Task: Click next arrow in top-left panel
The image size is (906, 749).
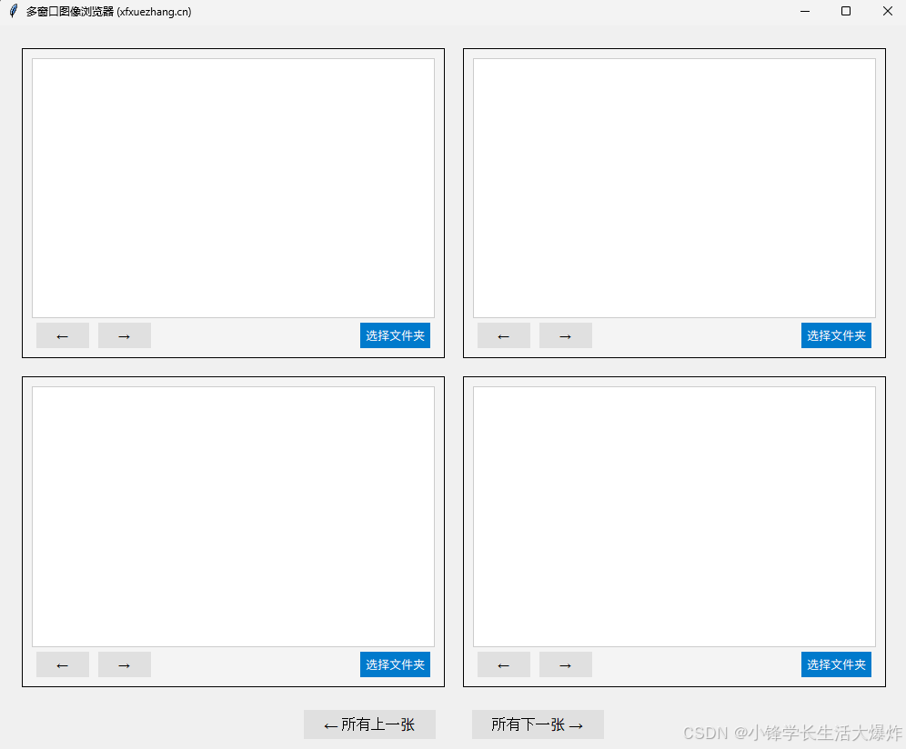Action: pyautogui.click(x=125, y=335)
